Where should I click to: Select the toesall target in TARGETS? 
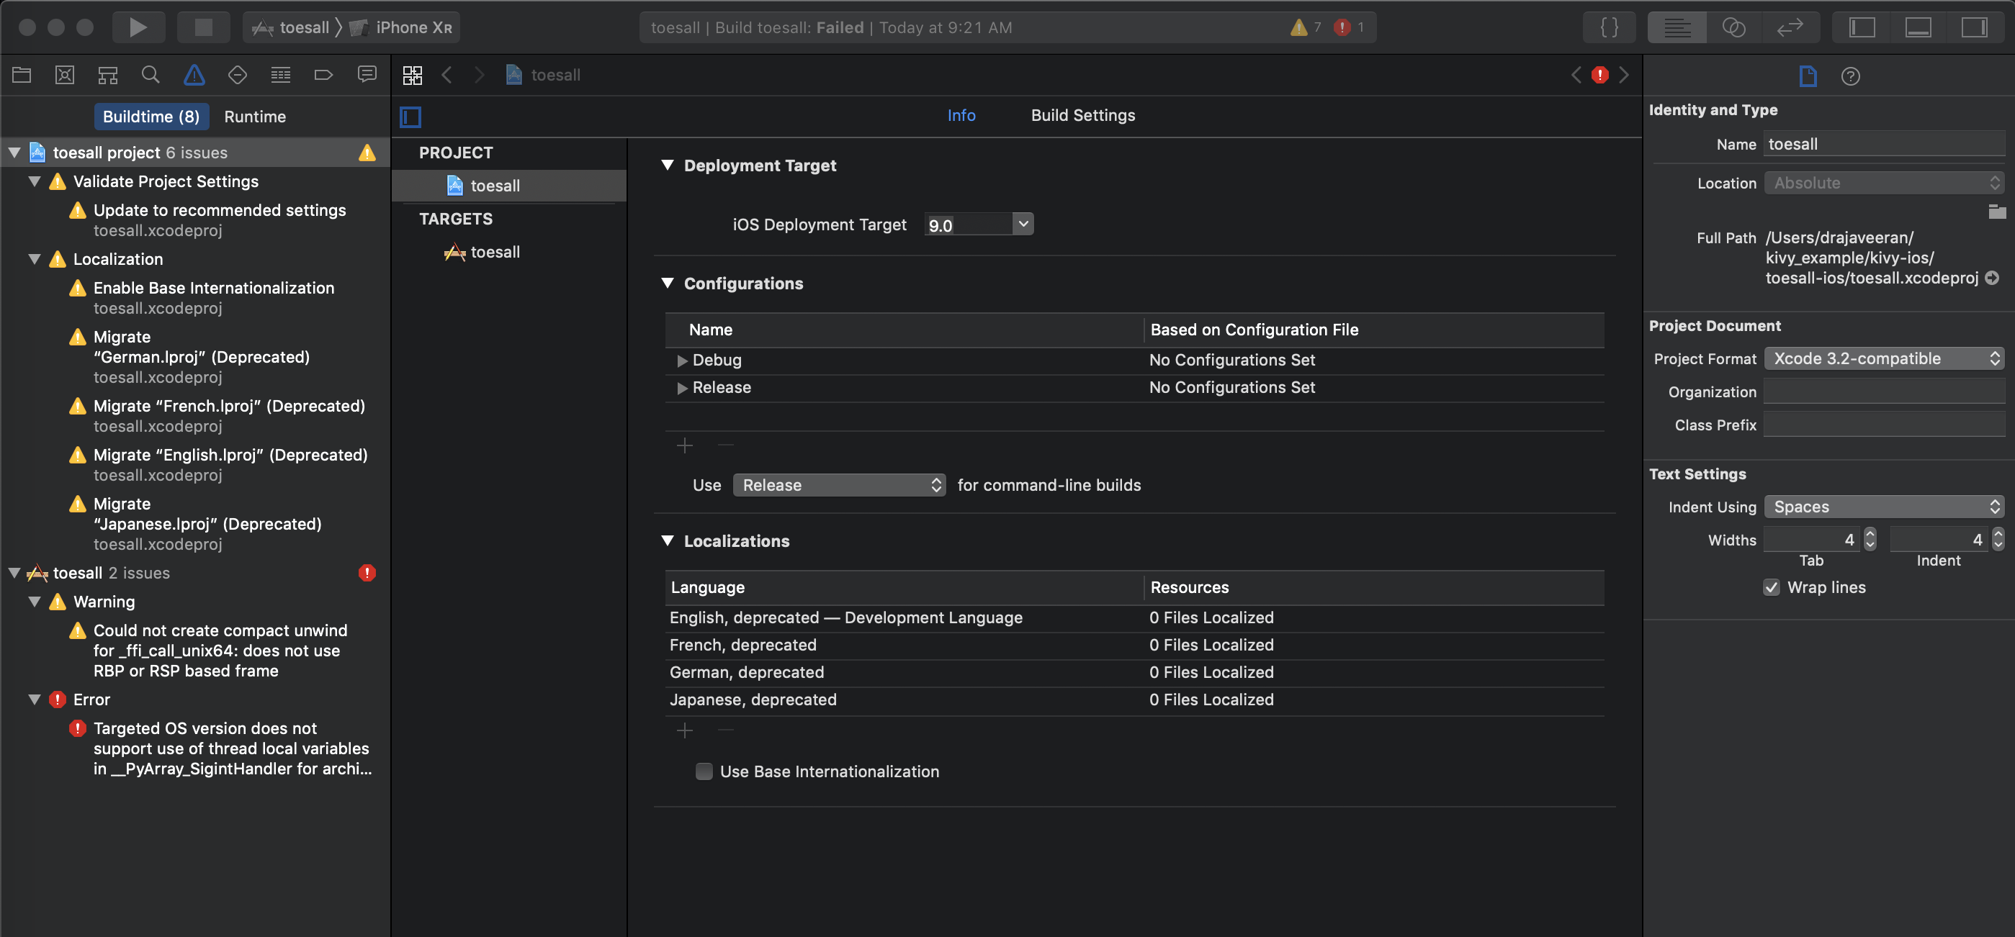coord(494,252)
